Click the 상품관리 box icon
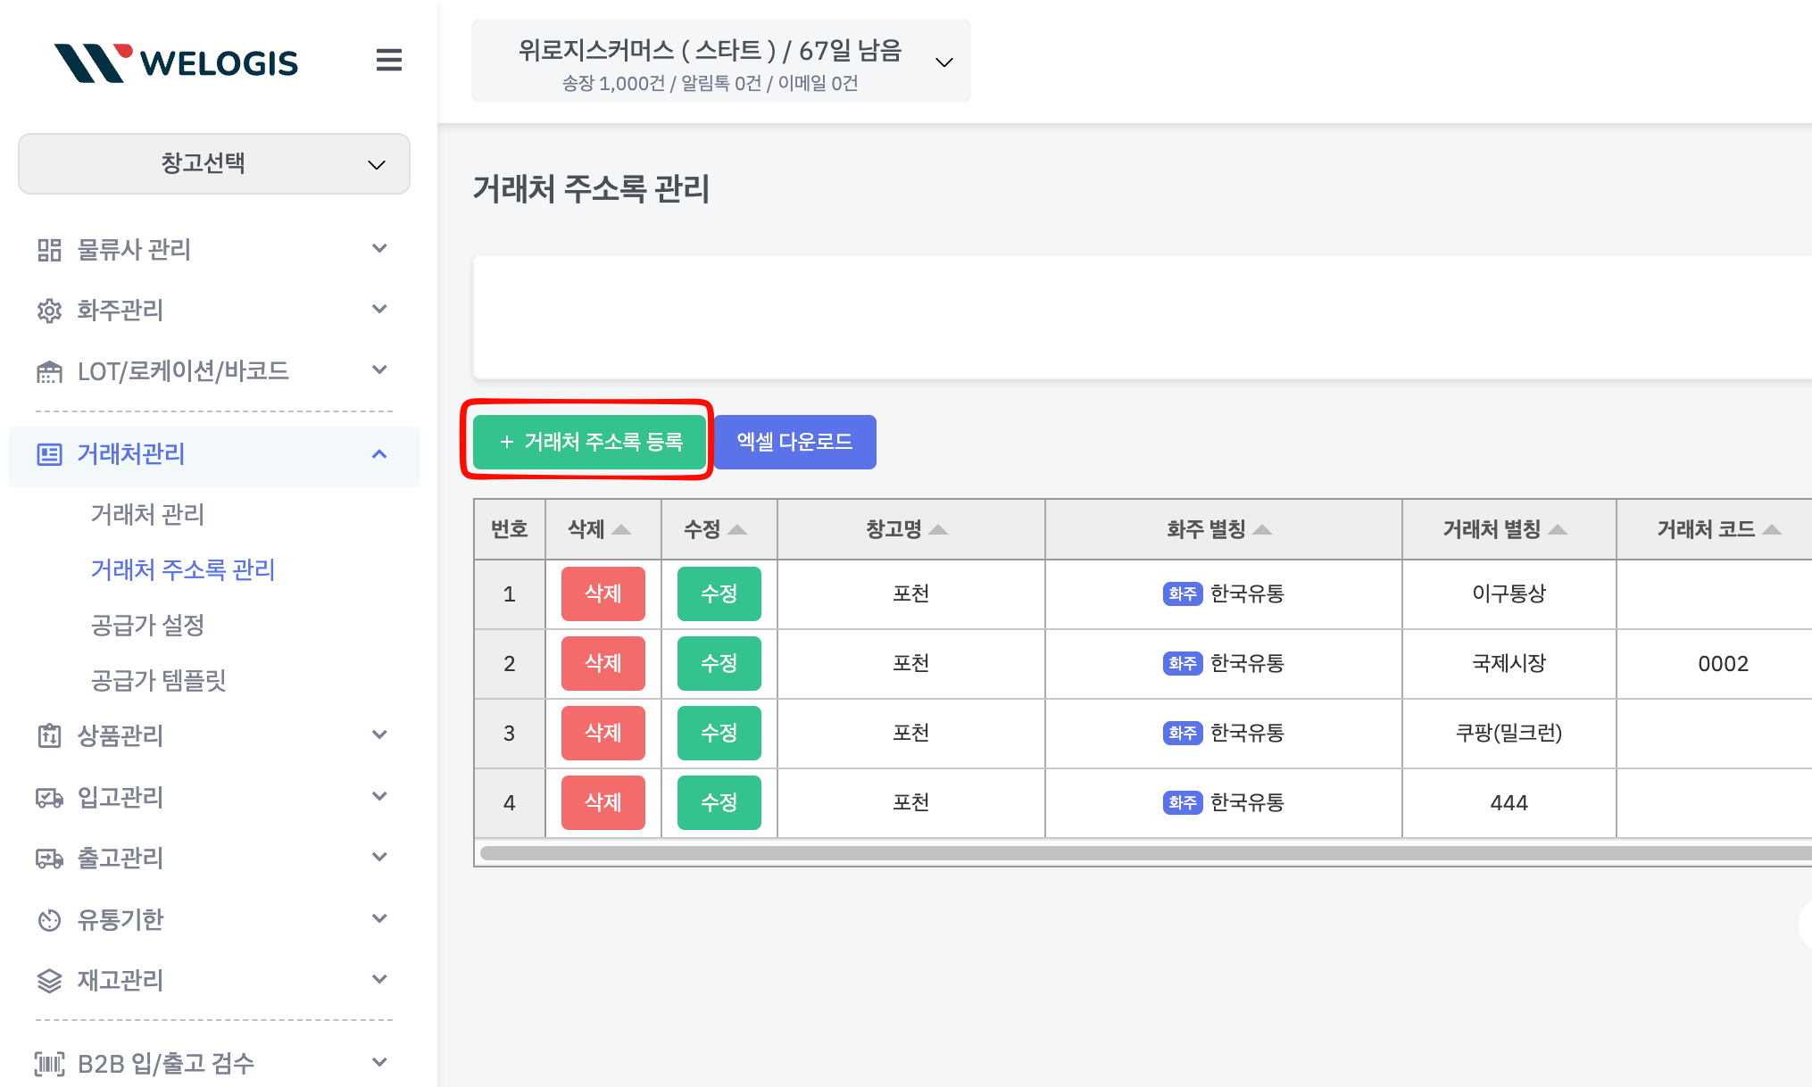 49,736
